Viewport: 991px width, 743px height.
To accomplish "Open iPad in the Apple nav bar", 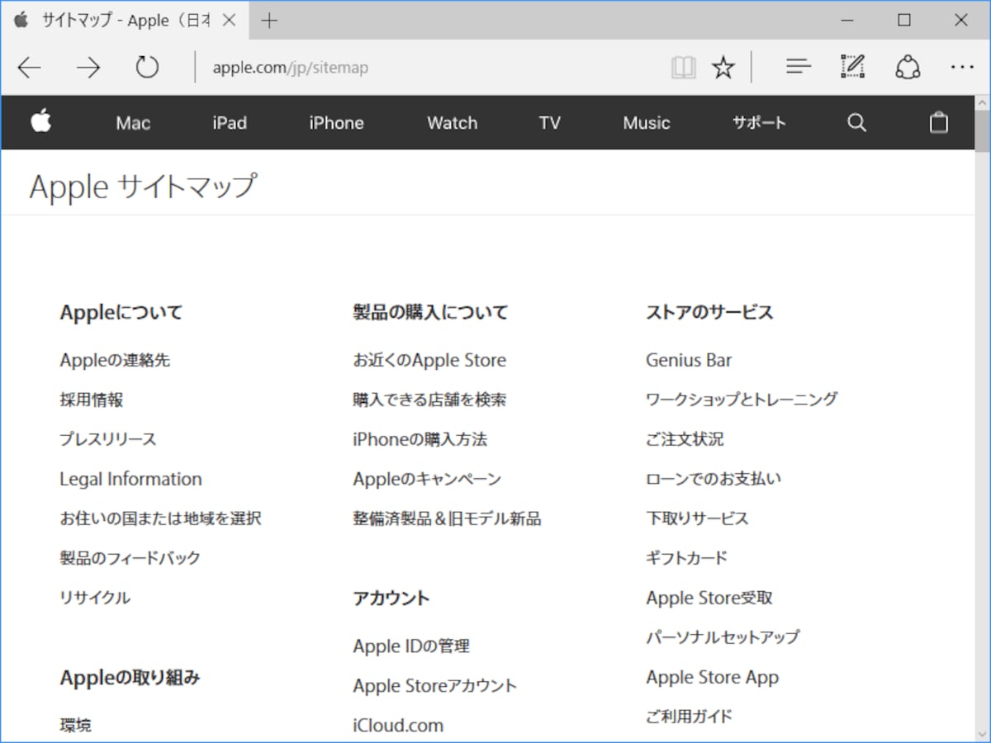I will 230,123.
